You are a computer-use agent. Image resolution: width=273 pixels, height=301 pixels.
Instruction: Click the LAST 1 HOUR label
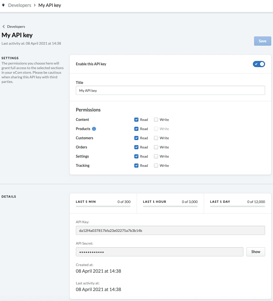pos(155,202)
